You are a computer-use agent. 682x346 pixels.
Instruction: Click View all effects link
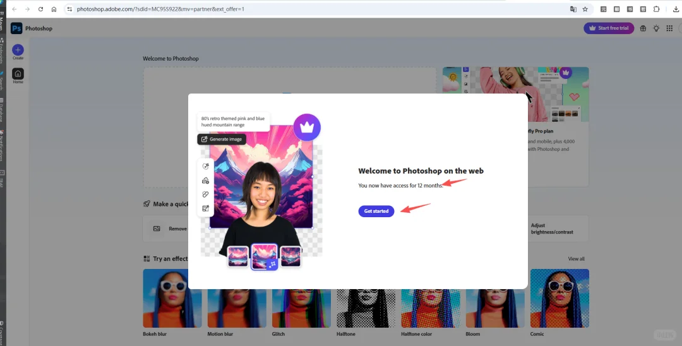point(576,259)
